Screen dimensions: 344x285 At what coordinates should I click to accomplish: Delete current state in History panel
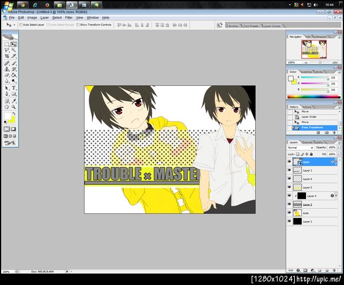[334, 133]
